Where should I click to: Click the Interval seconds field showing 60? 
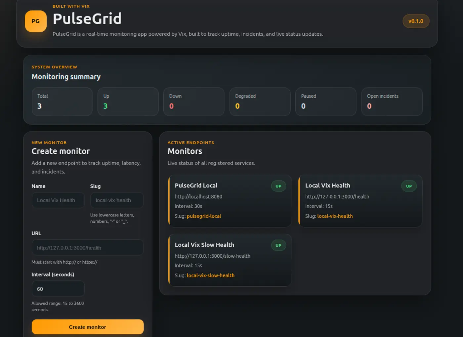[x=58, y=288]
